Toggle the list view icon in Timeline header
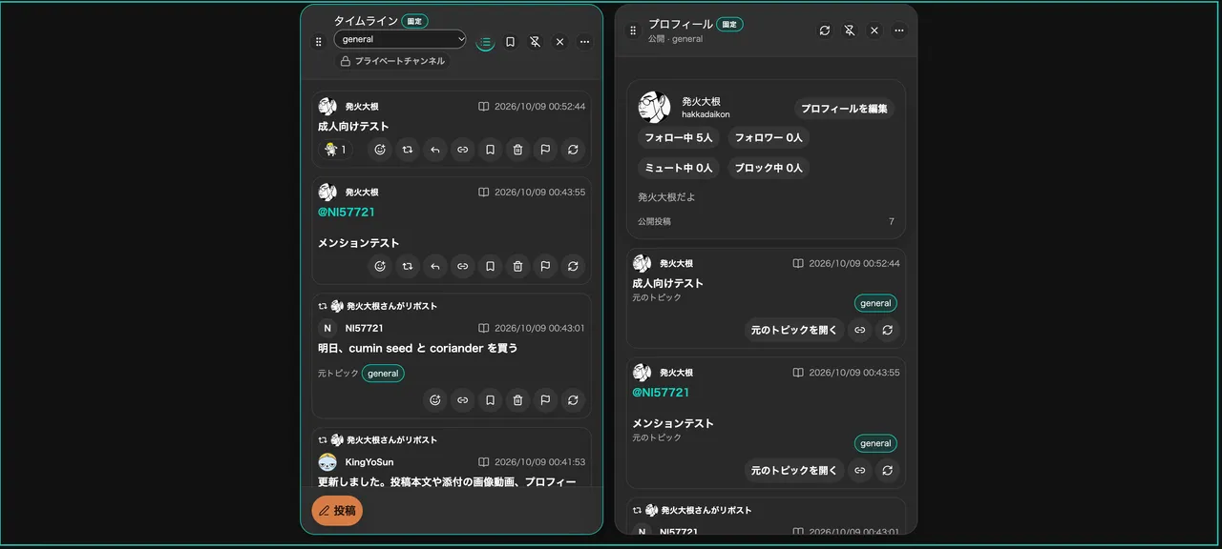The image size is (1222, 549). pyautogui.click(x=485, y=42)
